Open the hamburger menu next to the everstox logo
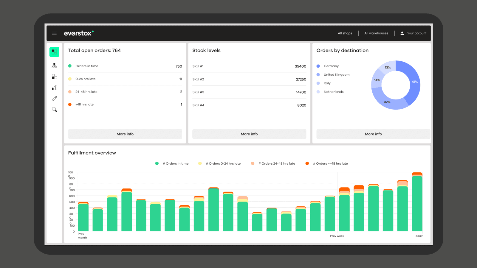Viewport: 477px width, 268px height. [54, 33]
